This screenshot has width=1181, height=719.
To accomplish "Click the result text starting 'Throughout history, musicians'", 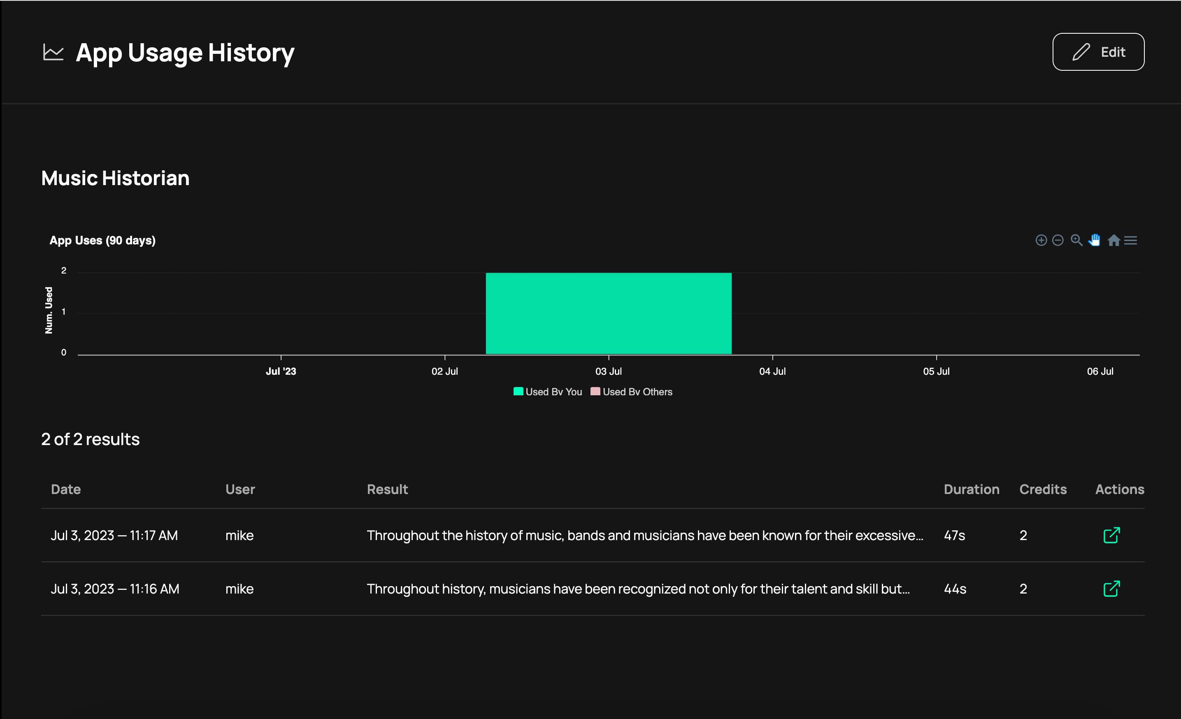I will pos(638,589).
